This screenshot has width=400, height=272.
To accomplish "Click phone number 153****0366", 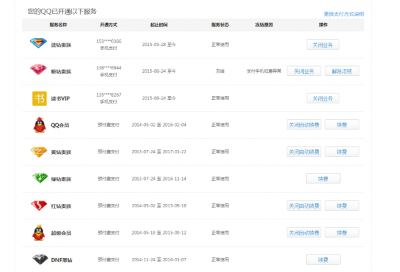I will coord(109,41).
